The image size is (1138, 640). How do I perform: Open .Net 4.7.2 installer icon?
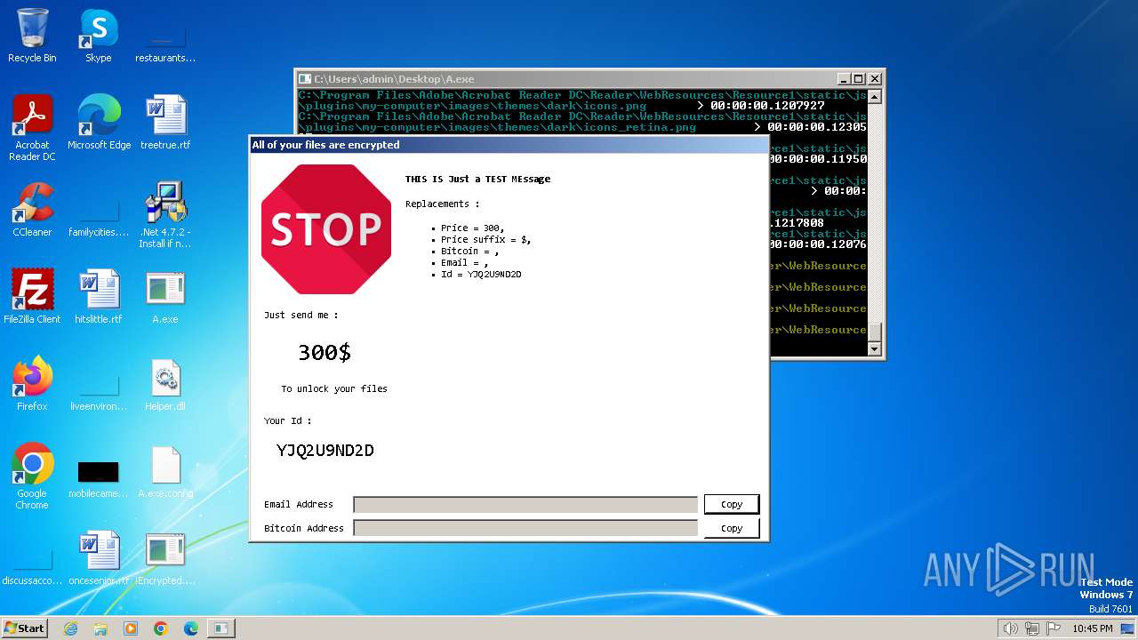165,215
